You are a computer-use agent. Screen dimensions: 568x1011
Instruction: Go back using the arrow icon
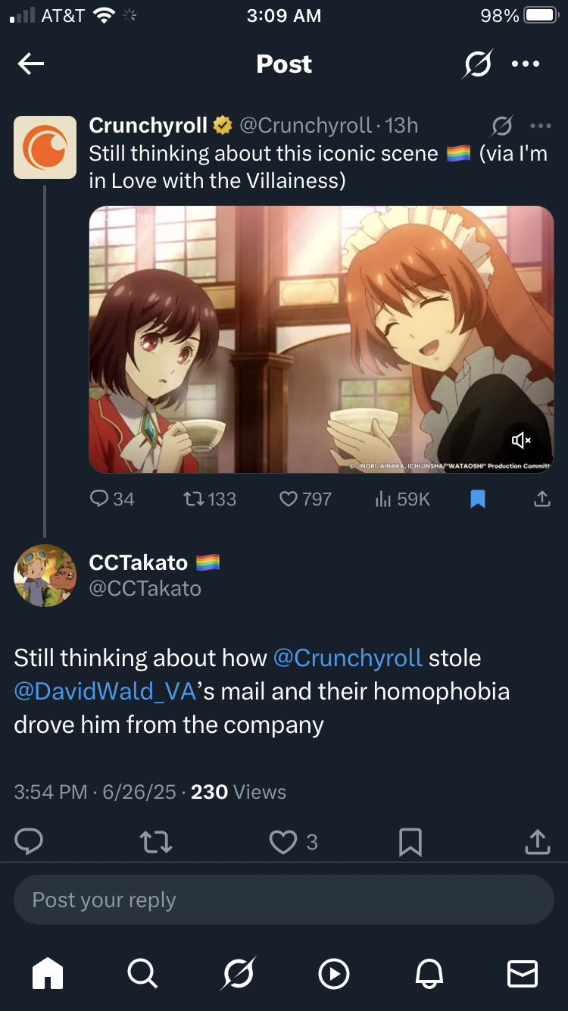pyautogui.click(x=31, y=64)
